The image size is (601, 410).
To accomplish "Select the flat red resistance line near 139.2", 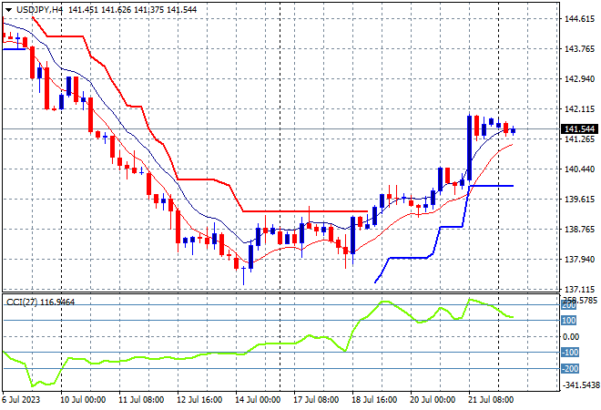I will point(305,211).
